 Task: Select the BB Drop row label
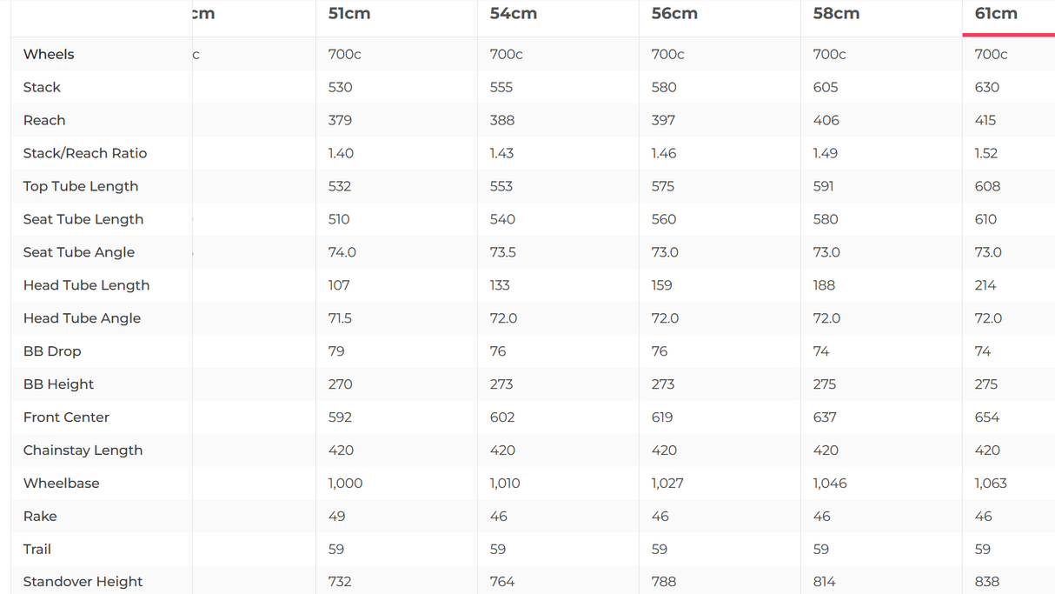click(x=52, y=351)
